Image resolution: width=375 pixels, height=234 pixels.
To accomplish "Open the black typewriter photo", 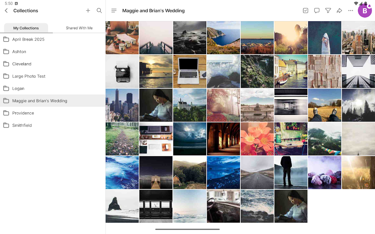I will point(122,71).
